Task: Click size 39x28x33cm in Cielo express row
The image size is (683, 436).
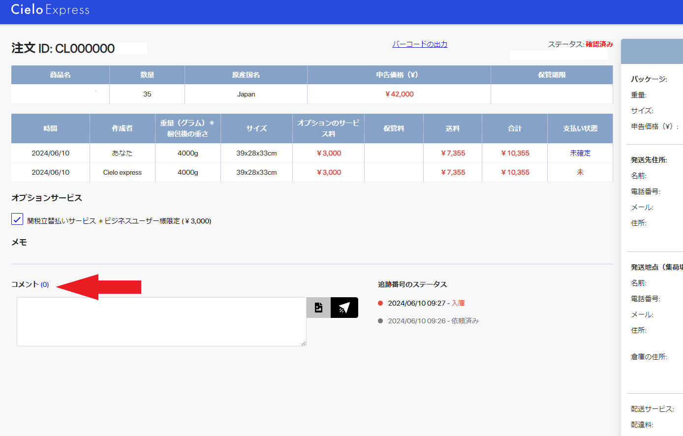Action: click(x=256, y=172)
